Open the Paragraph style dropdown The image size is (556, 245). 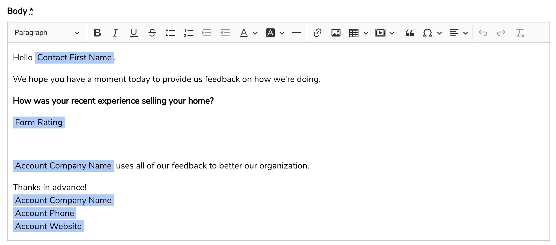pyautogui.click(x=47, y=33)
